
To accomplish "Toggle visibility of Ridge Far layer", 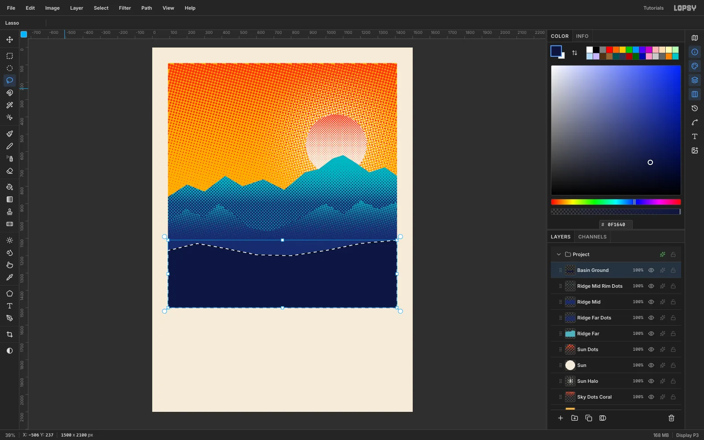I will pos(651,334).
